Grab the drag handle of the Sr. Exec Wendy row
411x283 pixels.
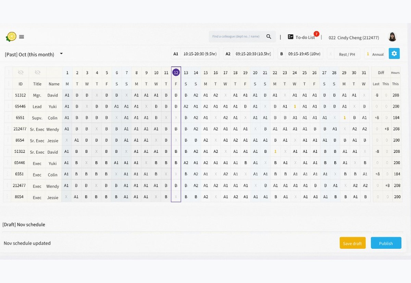click(8, 129)
